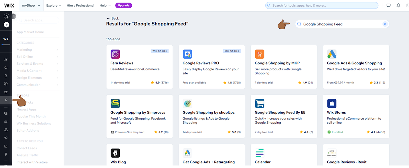The width and height of the screenshot is (409, 168).
Task: Open Popular This Month
Action: coord(31,117)
